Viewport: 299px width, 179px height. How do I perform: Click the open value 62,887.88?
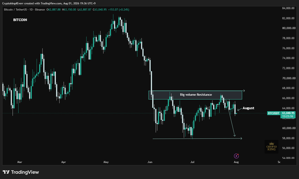pos(54,10)
